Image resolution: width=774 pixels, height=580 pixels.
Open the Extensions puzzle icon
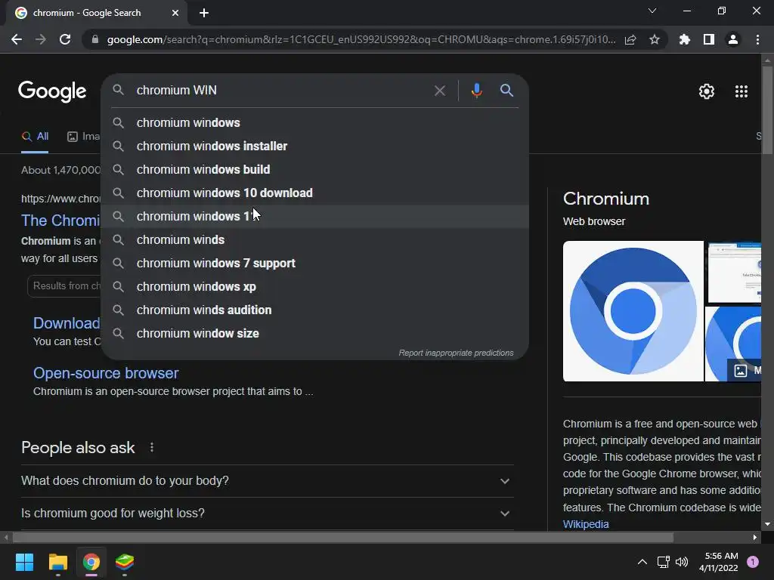685,39
